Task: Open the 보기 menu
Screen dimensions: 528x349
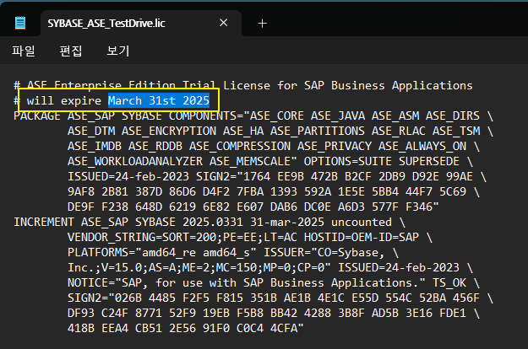Action: pyautogui.click(x=117, y=51)
